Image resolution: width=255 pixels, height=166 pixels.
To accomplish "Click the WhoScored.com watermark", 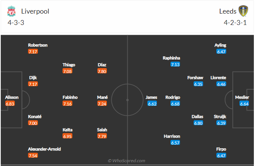I will coord(127,161).
